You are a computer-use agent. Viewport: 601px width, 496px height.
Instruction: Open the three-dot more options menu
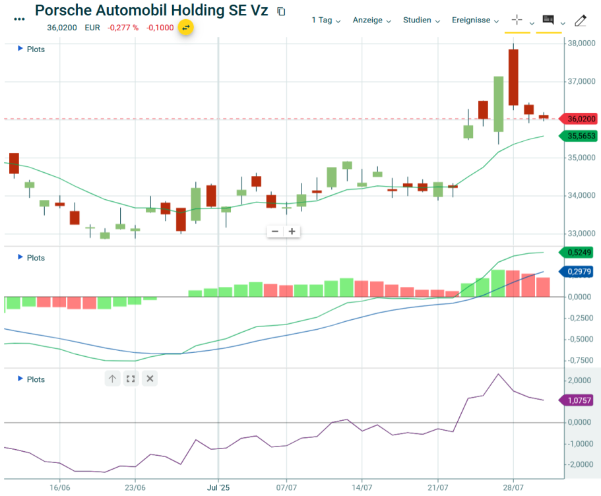click(x=19, y=19)
